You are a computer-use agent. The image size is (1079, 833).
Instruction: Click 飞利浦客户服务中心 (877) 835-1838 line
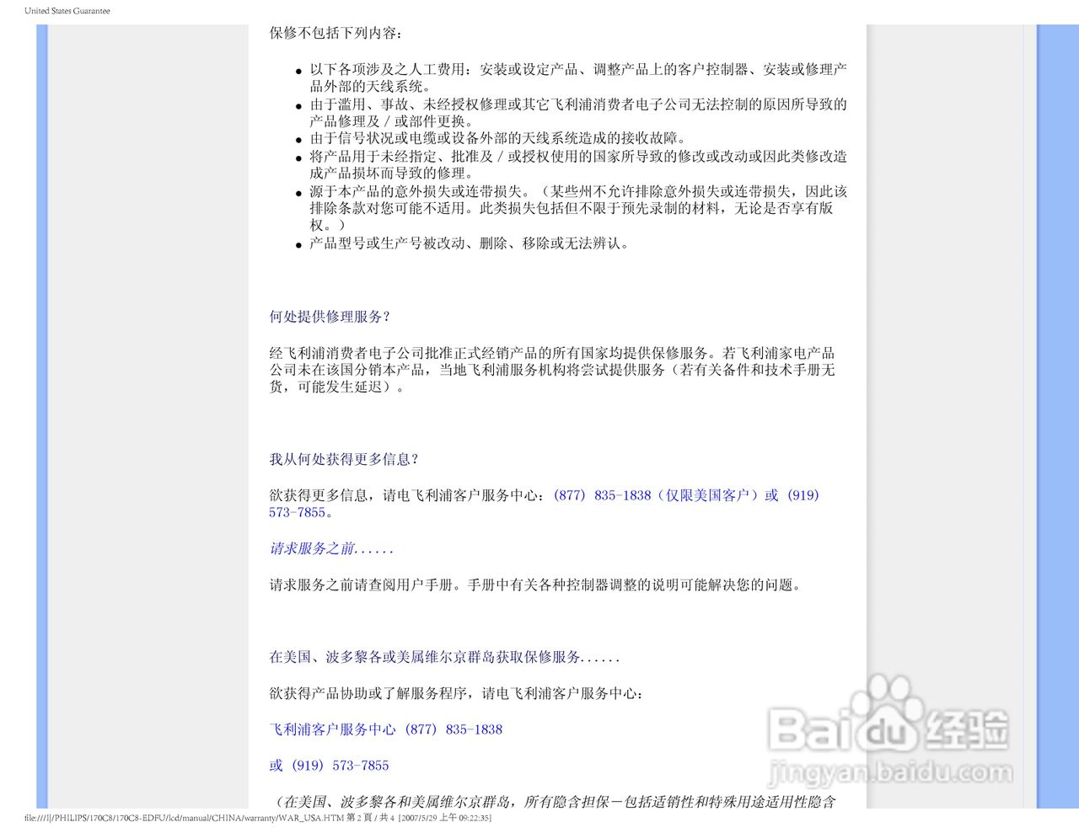click(386, 729)
